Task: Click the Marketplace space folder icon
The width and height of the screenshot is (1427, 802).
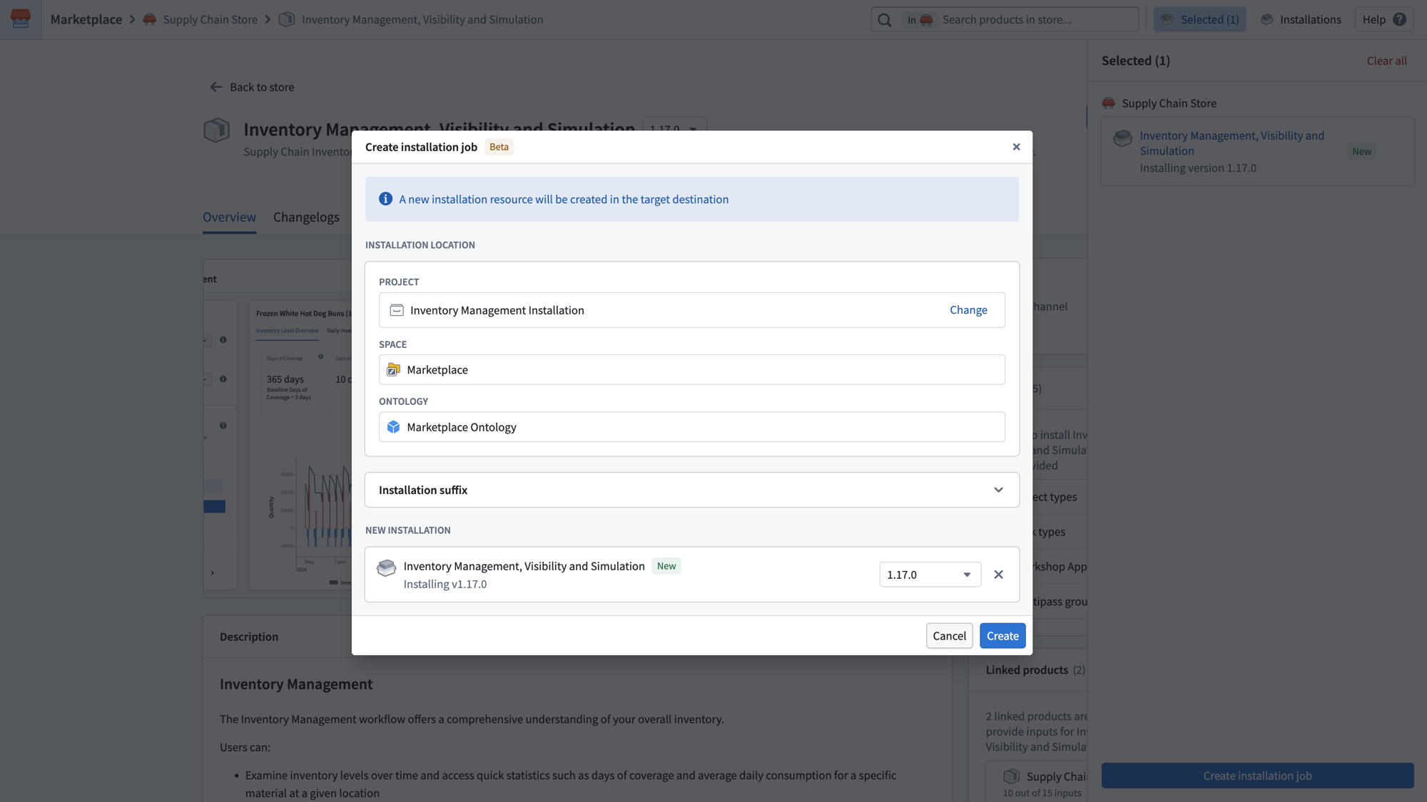Action: click(393, 369)
